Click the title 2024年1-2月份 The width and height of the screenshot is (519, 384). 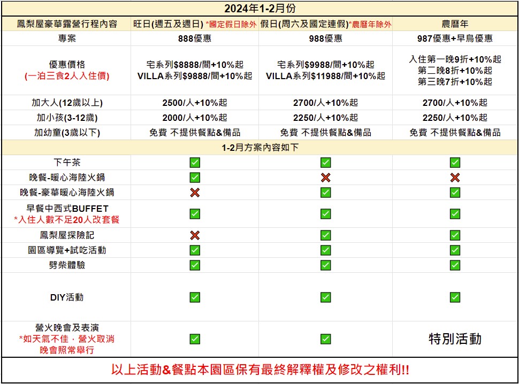coord(260,8)
